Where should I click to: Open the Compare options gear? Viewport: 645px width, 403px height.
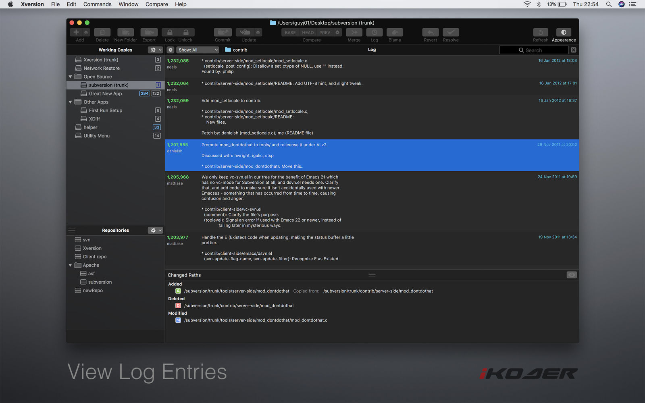[x=337, y=32]
